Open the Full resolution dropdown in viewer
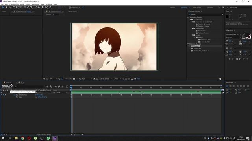252x141 pixels. click(x=87, y=79)
